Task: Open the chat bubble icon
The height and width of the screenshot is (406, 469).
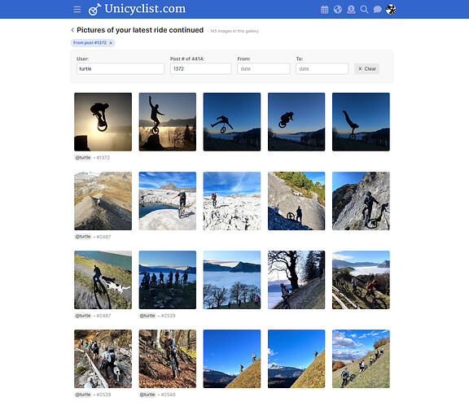Action: click(377, 10)
